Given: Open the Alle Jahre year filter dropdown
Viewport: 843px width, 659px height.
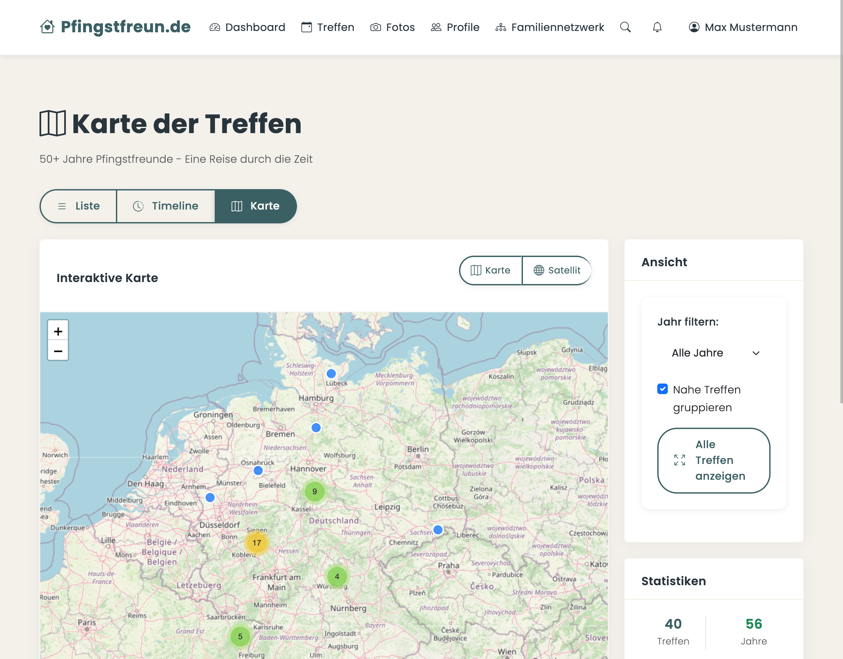Looking at the screenshot, I should [x=715, y=353].
